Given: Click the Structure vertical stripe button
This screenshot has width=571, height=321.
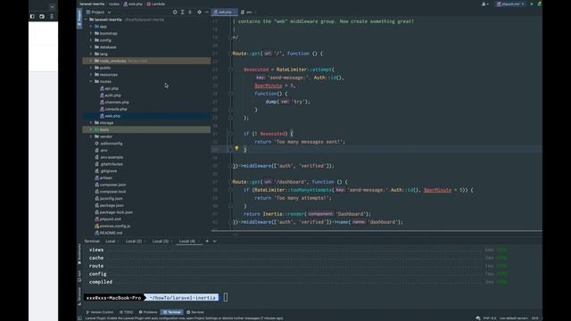Looking at the screenshot, I should [79, 296].
